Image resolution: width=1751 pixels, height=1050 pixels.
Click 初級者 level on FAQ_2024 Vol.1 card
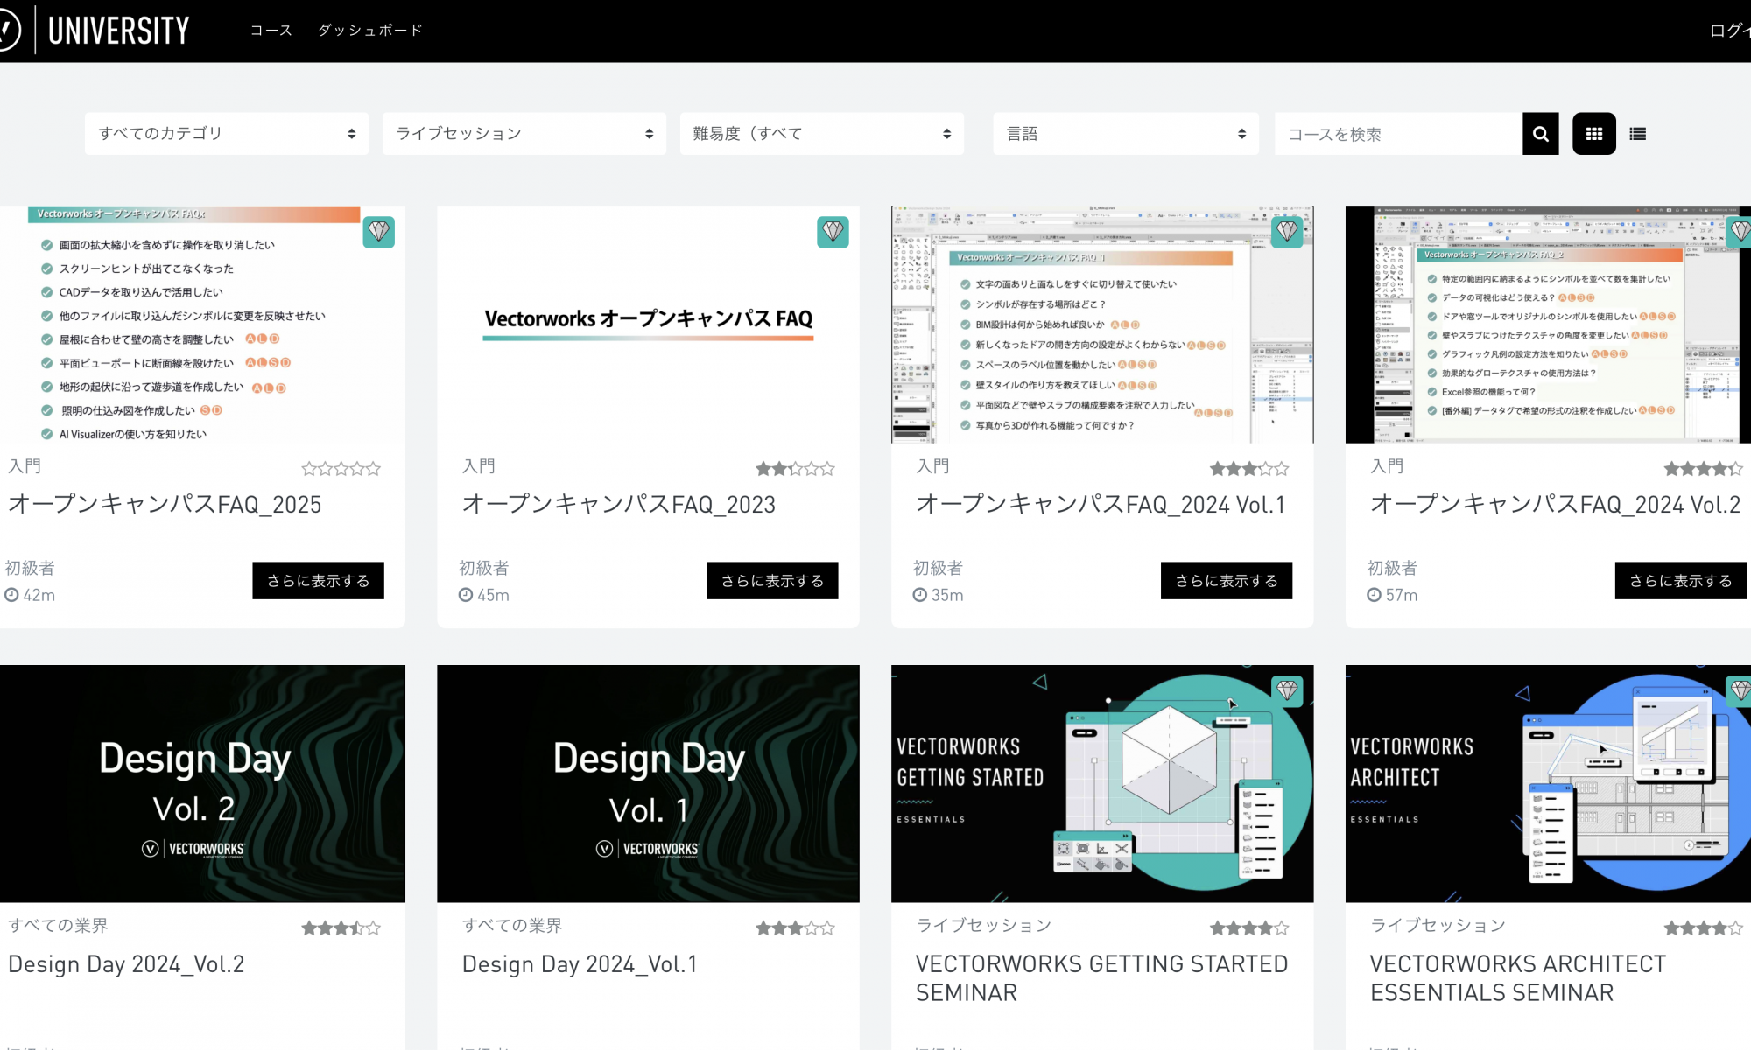click(x=939, y=569)
